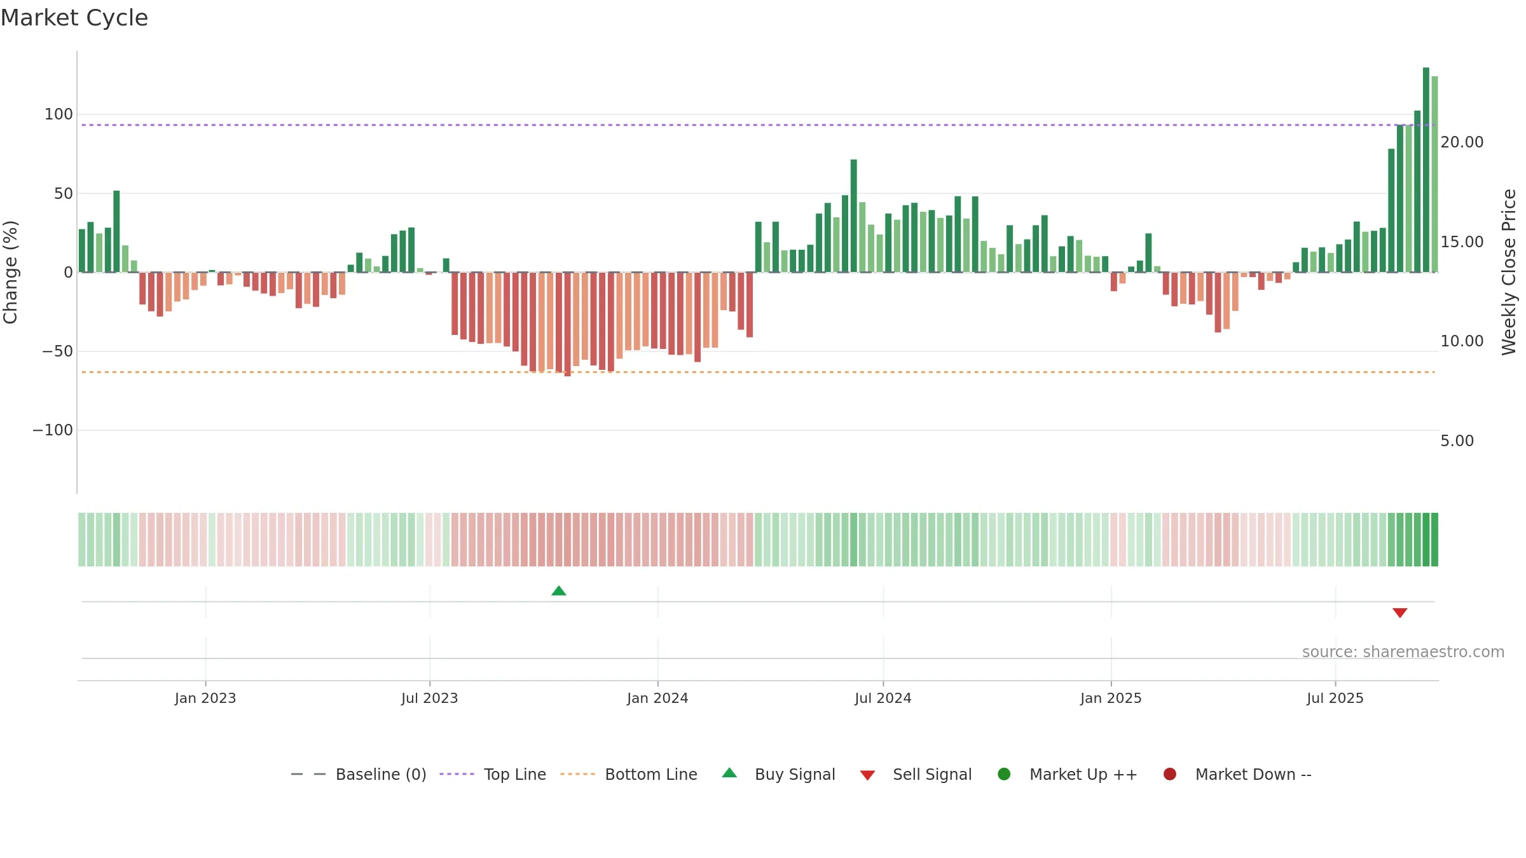Click the −100 tick on Change axis

[53, 430]
